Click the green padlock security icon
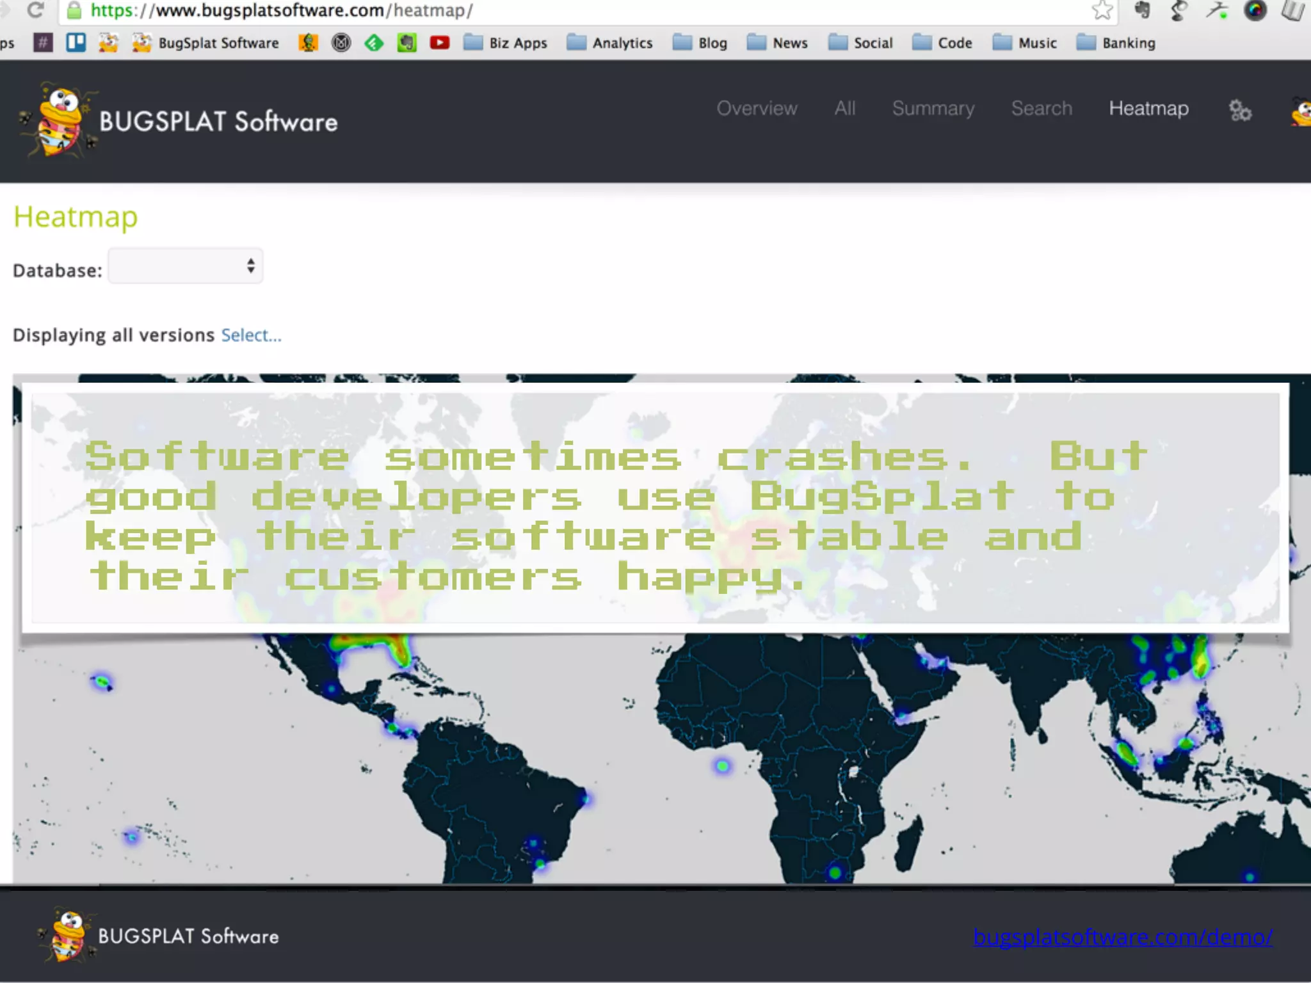Viewport: 1311px width, 983px height. (x=74, y=10)
